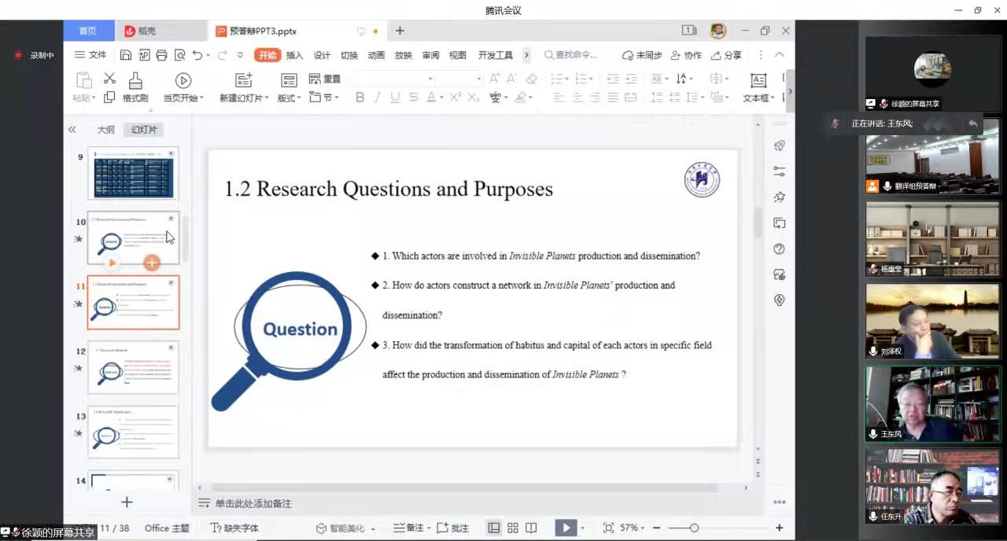Toggle the notes pane (备注)

click(408, 528)
